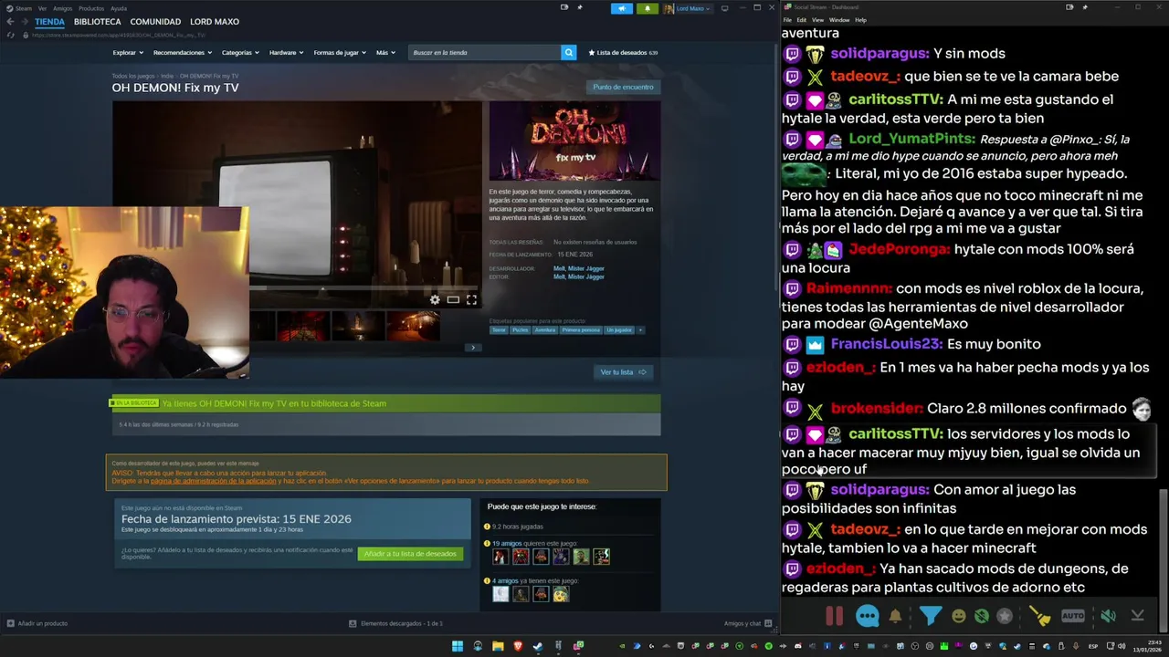1169x657 pixels.
Task: Click the Añadir un producto button
Action: click(37, 623)
